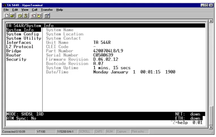Screen dimensions: 216x137
Task: Click Bootcode Revision value A.07
Action: pyautogui.click(x=98, y=63)
